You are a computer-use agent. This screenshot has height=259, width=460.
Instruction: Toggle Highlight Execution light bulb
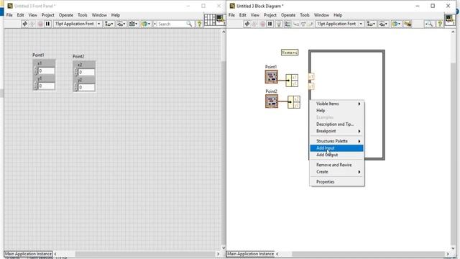coord(279,24)
